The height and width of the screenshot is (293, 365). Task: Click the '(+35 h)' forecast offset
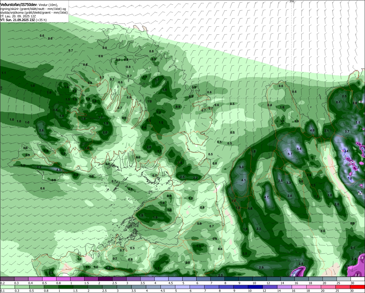(x=41, y=20)
